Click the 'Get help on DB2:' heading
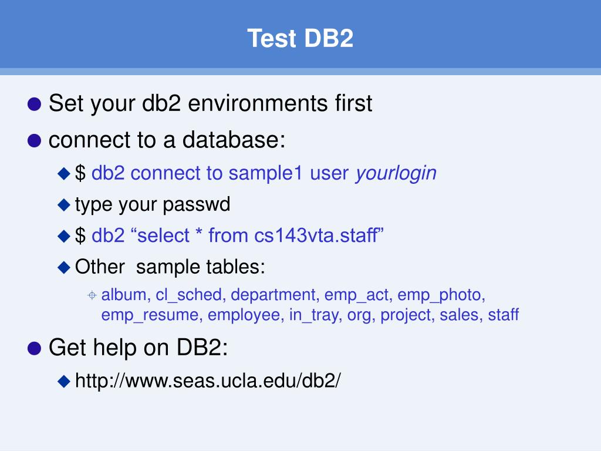601x451 pixels. click(x=139, y=348)
